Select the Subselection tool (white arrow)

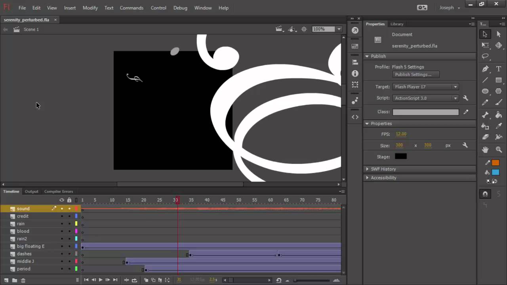pyautogui.click(x=499, y=34)
